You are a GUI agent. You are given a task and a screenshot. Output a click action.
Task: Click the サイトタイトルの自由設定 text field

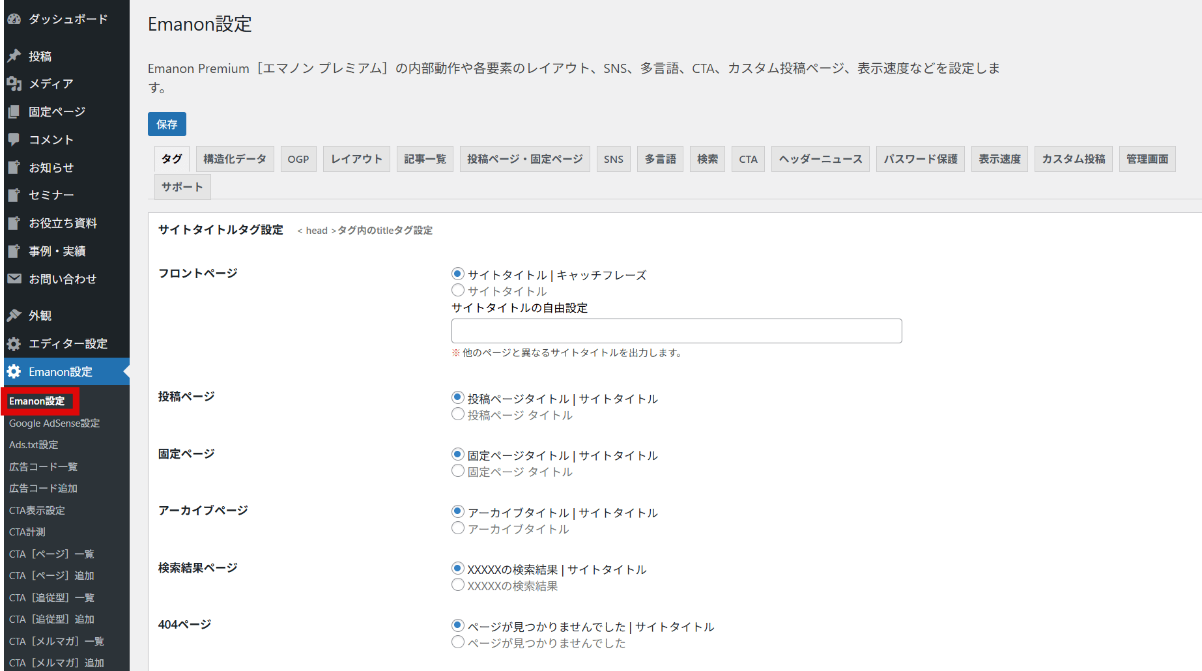pyautogui.click(x=676, y=331)
